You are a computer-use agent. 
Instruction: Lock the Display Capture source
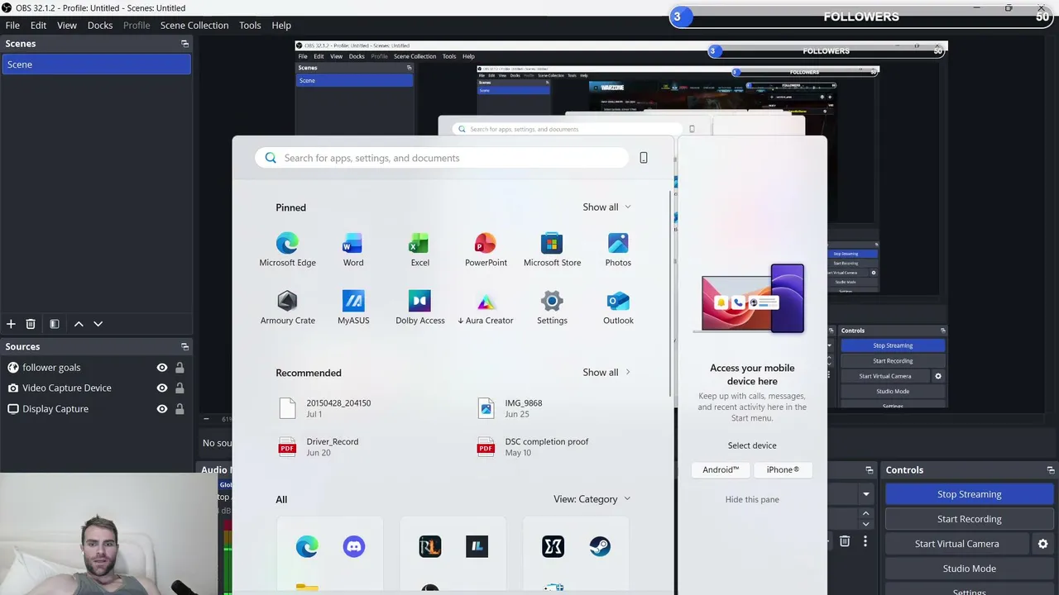[180, 409]
